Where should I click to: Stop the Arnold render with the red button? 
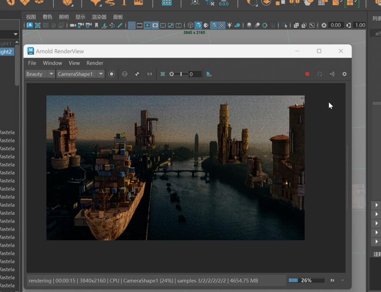[x=307, y=74]
